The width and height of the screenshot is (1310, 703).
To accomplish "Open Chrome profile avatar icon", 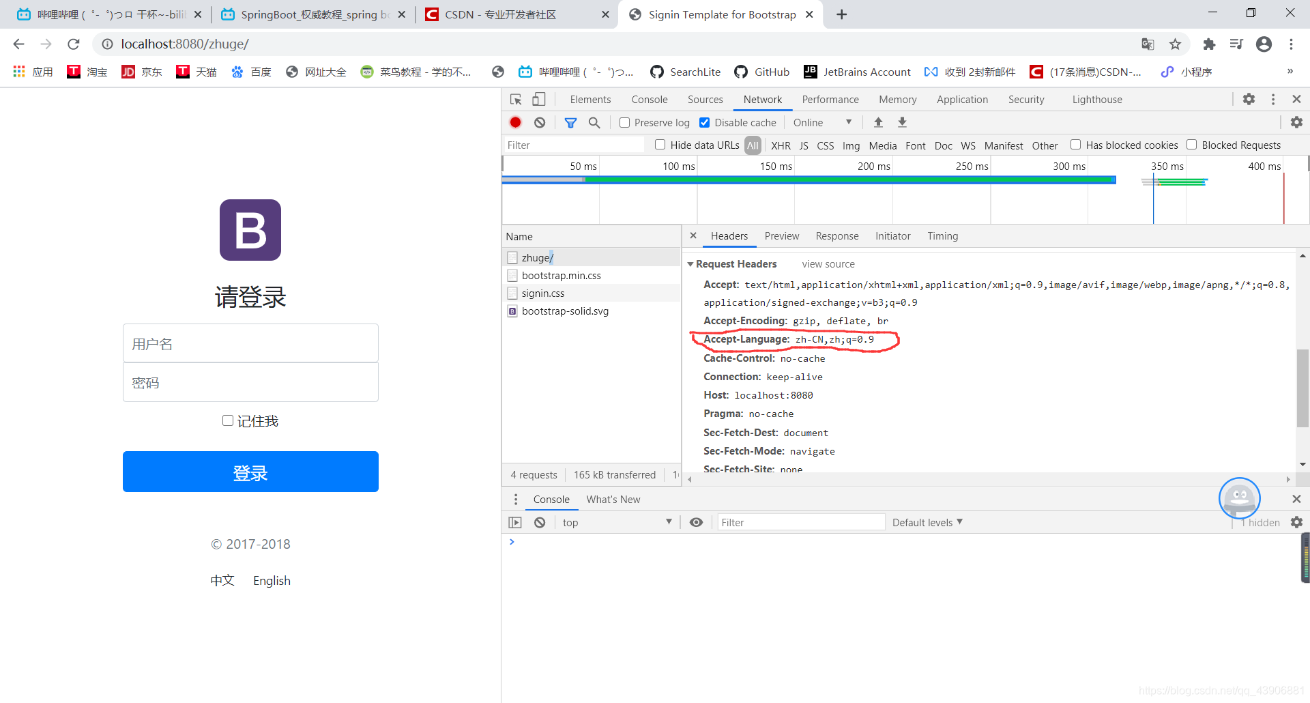I will click(1264, 44).
